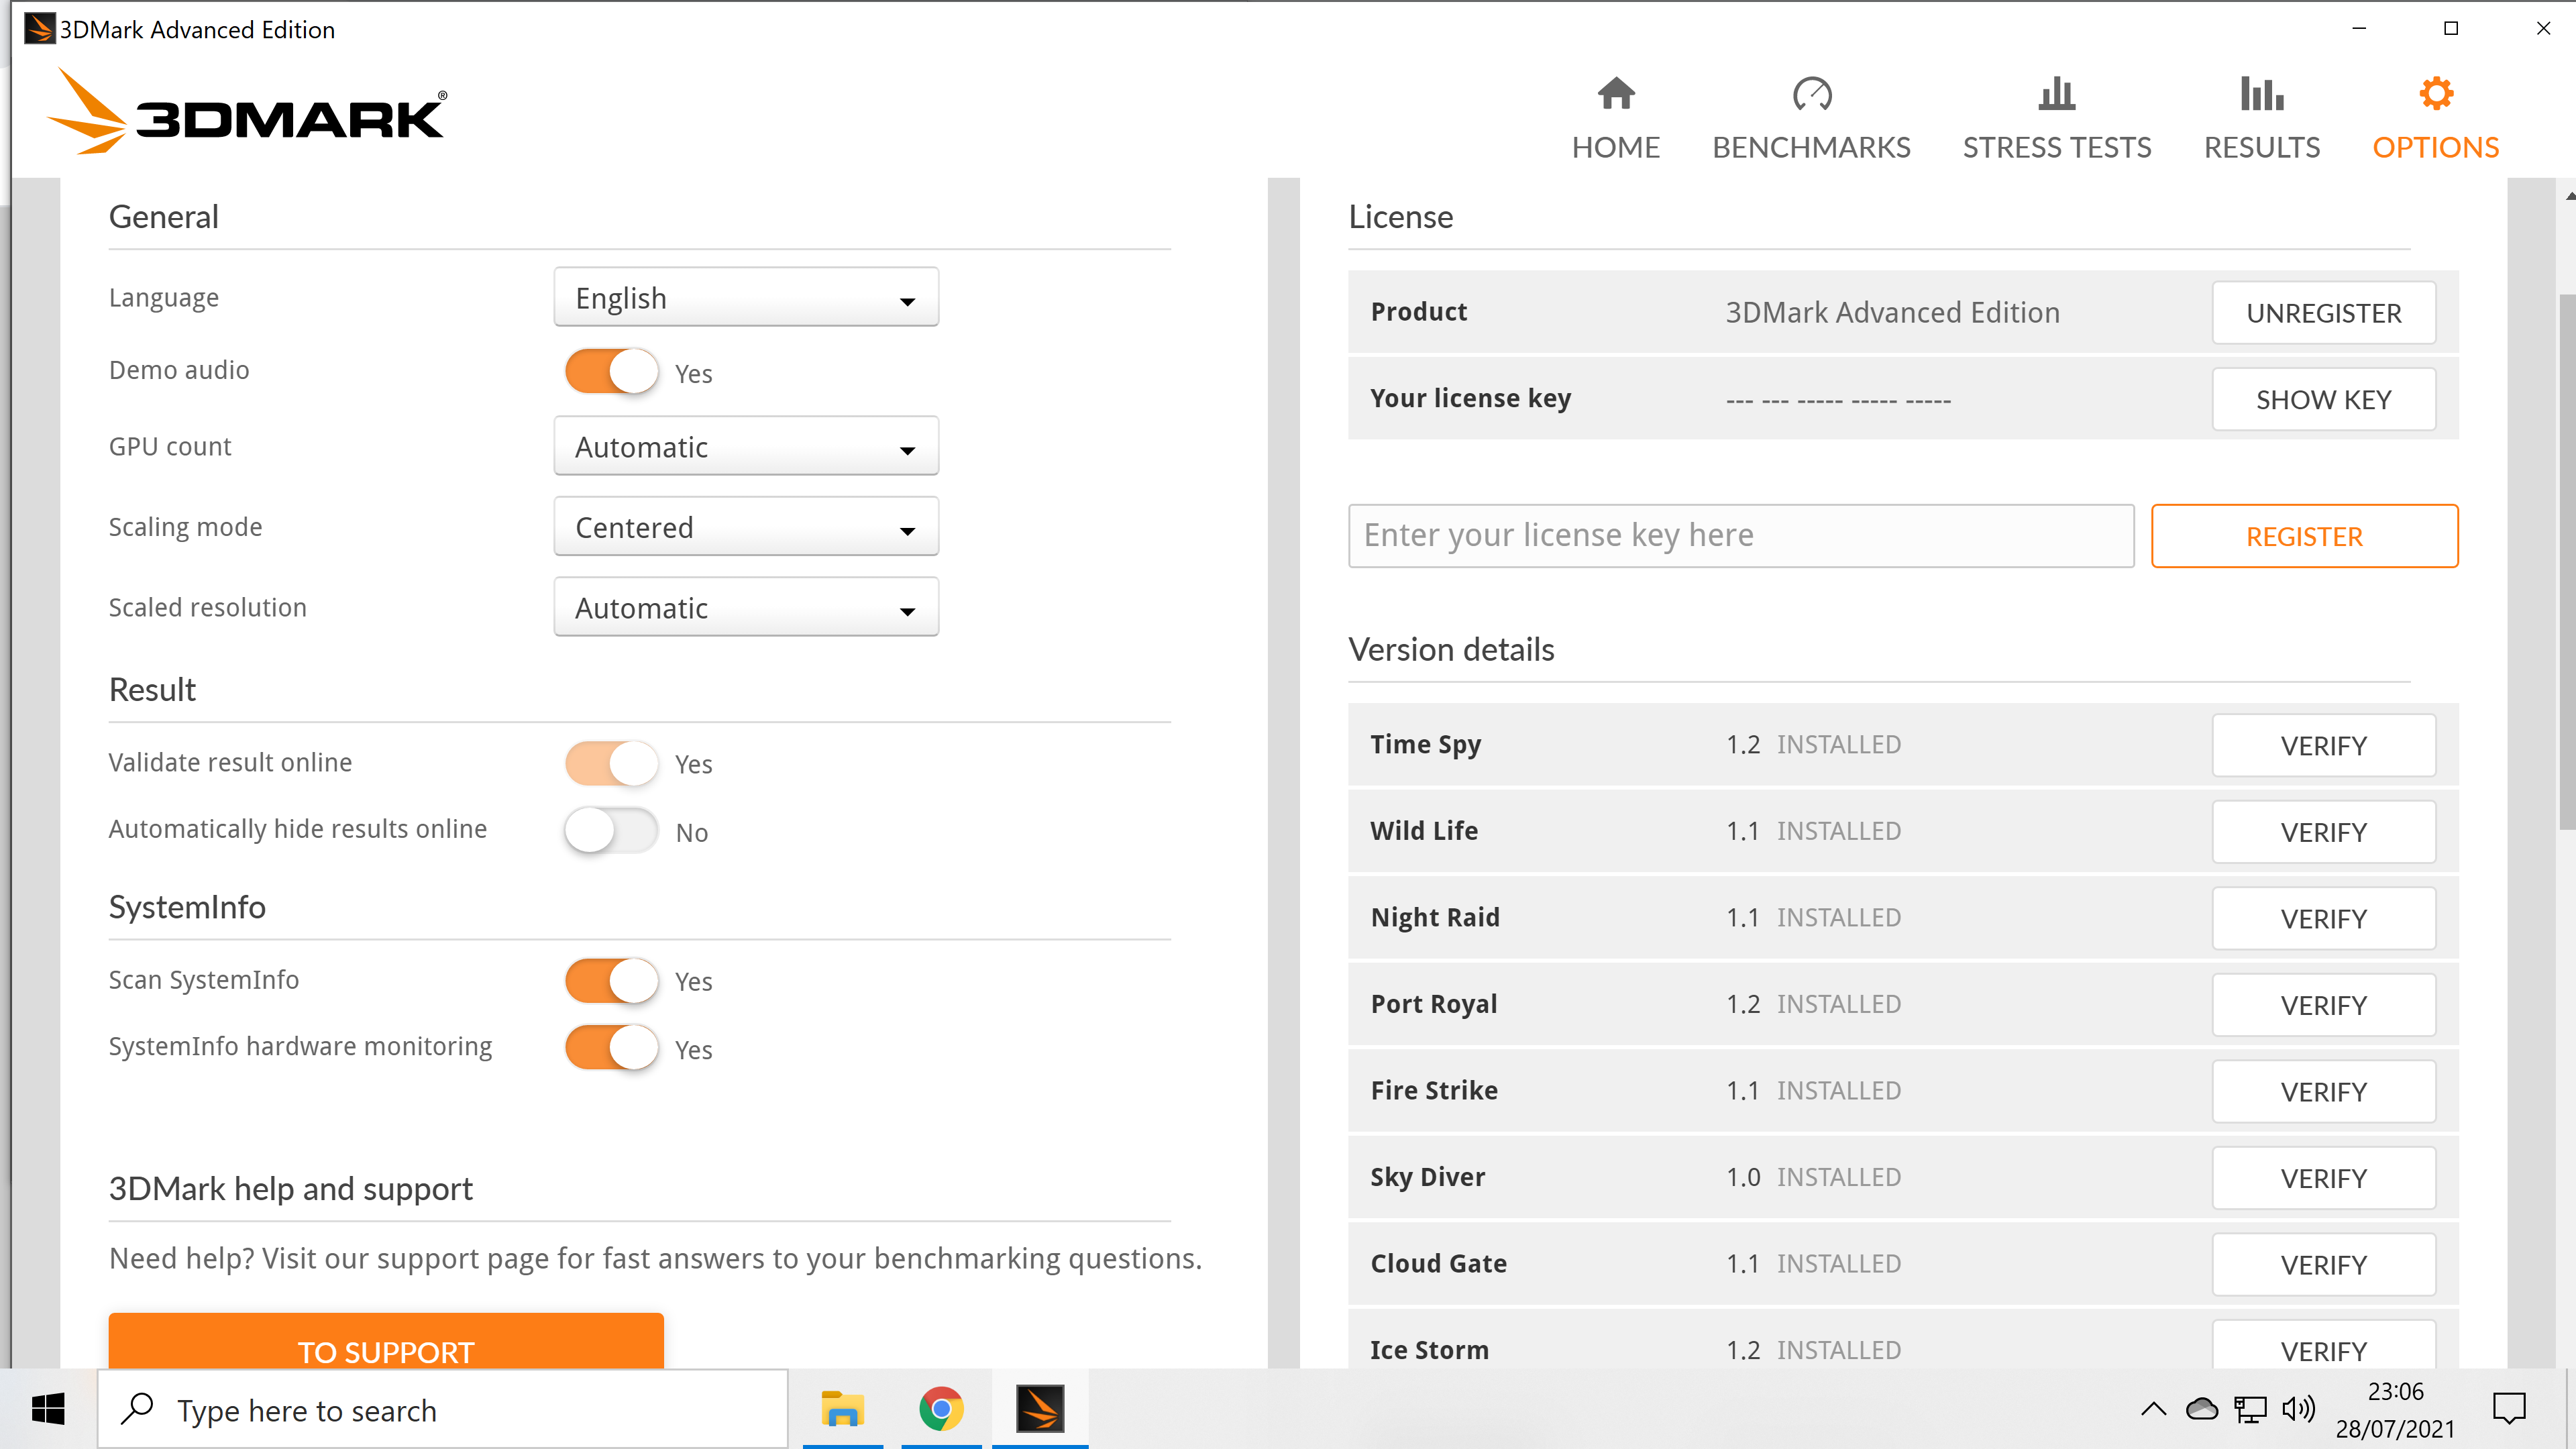Click 3DMark taskbar icon
This screenshot has width=2576, height=1449.
[1040, 1410]
